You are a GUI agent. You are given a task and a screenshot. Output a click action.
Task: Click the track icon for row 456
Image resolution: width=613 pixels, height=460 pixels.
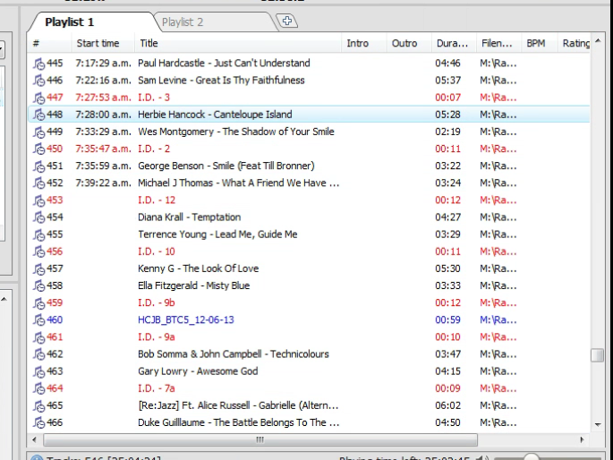pos(38,251)
